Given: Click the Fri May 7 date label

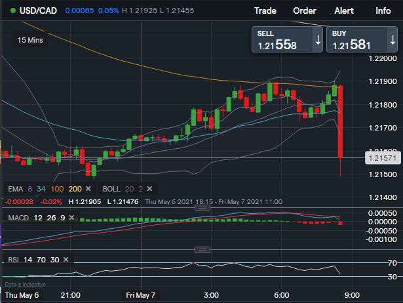Looking at the screenshot, I should (141, 295).
